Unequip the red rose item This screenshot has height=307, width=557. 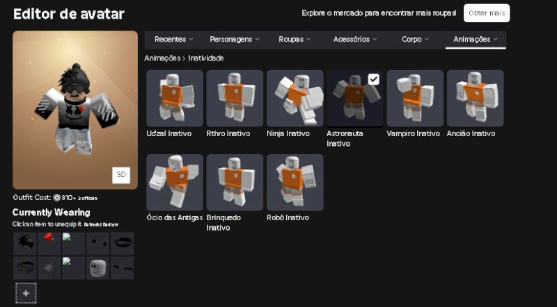pos(49,243)
